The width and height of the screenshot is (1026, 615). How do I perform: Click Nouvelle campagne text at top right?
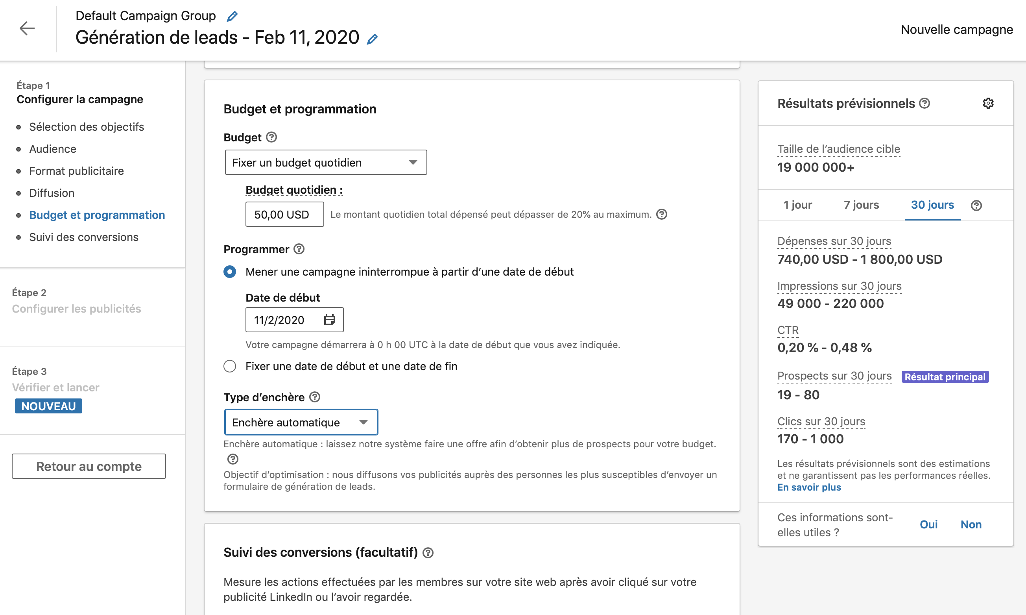click(957, 30)
